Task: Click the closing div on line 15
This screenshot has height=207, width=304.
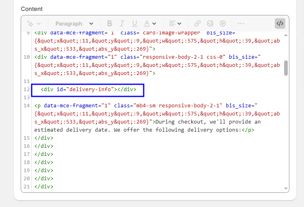Action: (44, 138)
